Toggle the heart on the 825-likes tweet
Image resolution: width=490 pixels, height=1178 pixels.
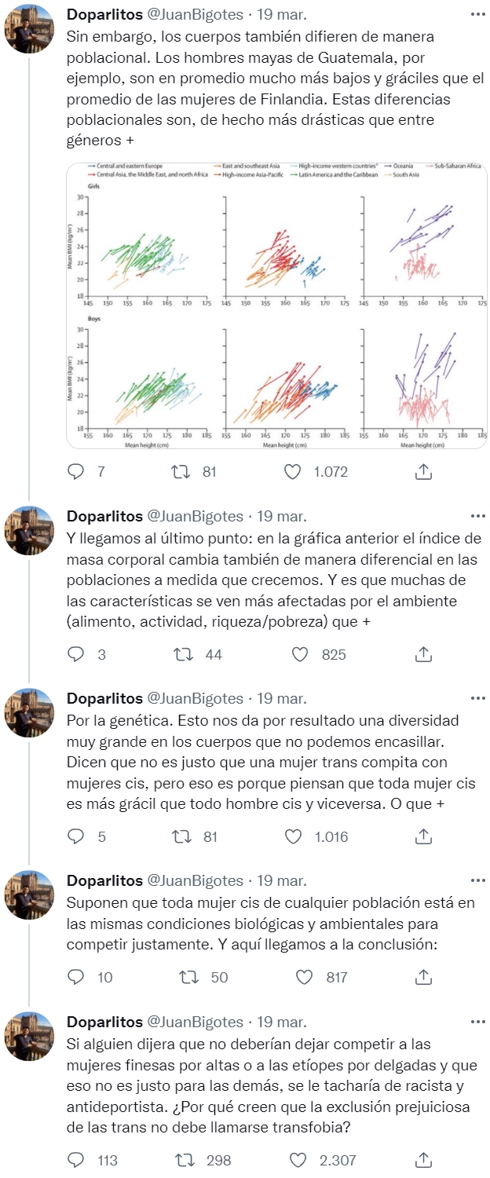(301, 651)
